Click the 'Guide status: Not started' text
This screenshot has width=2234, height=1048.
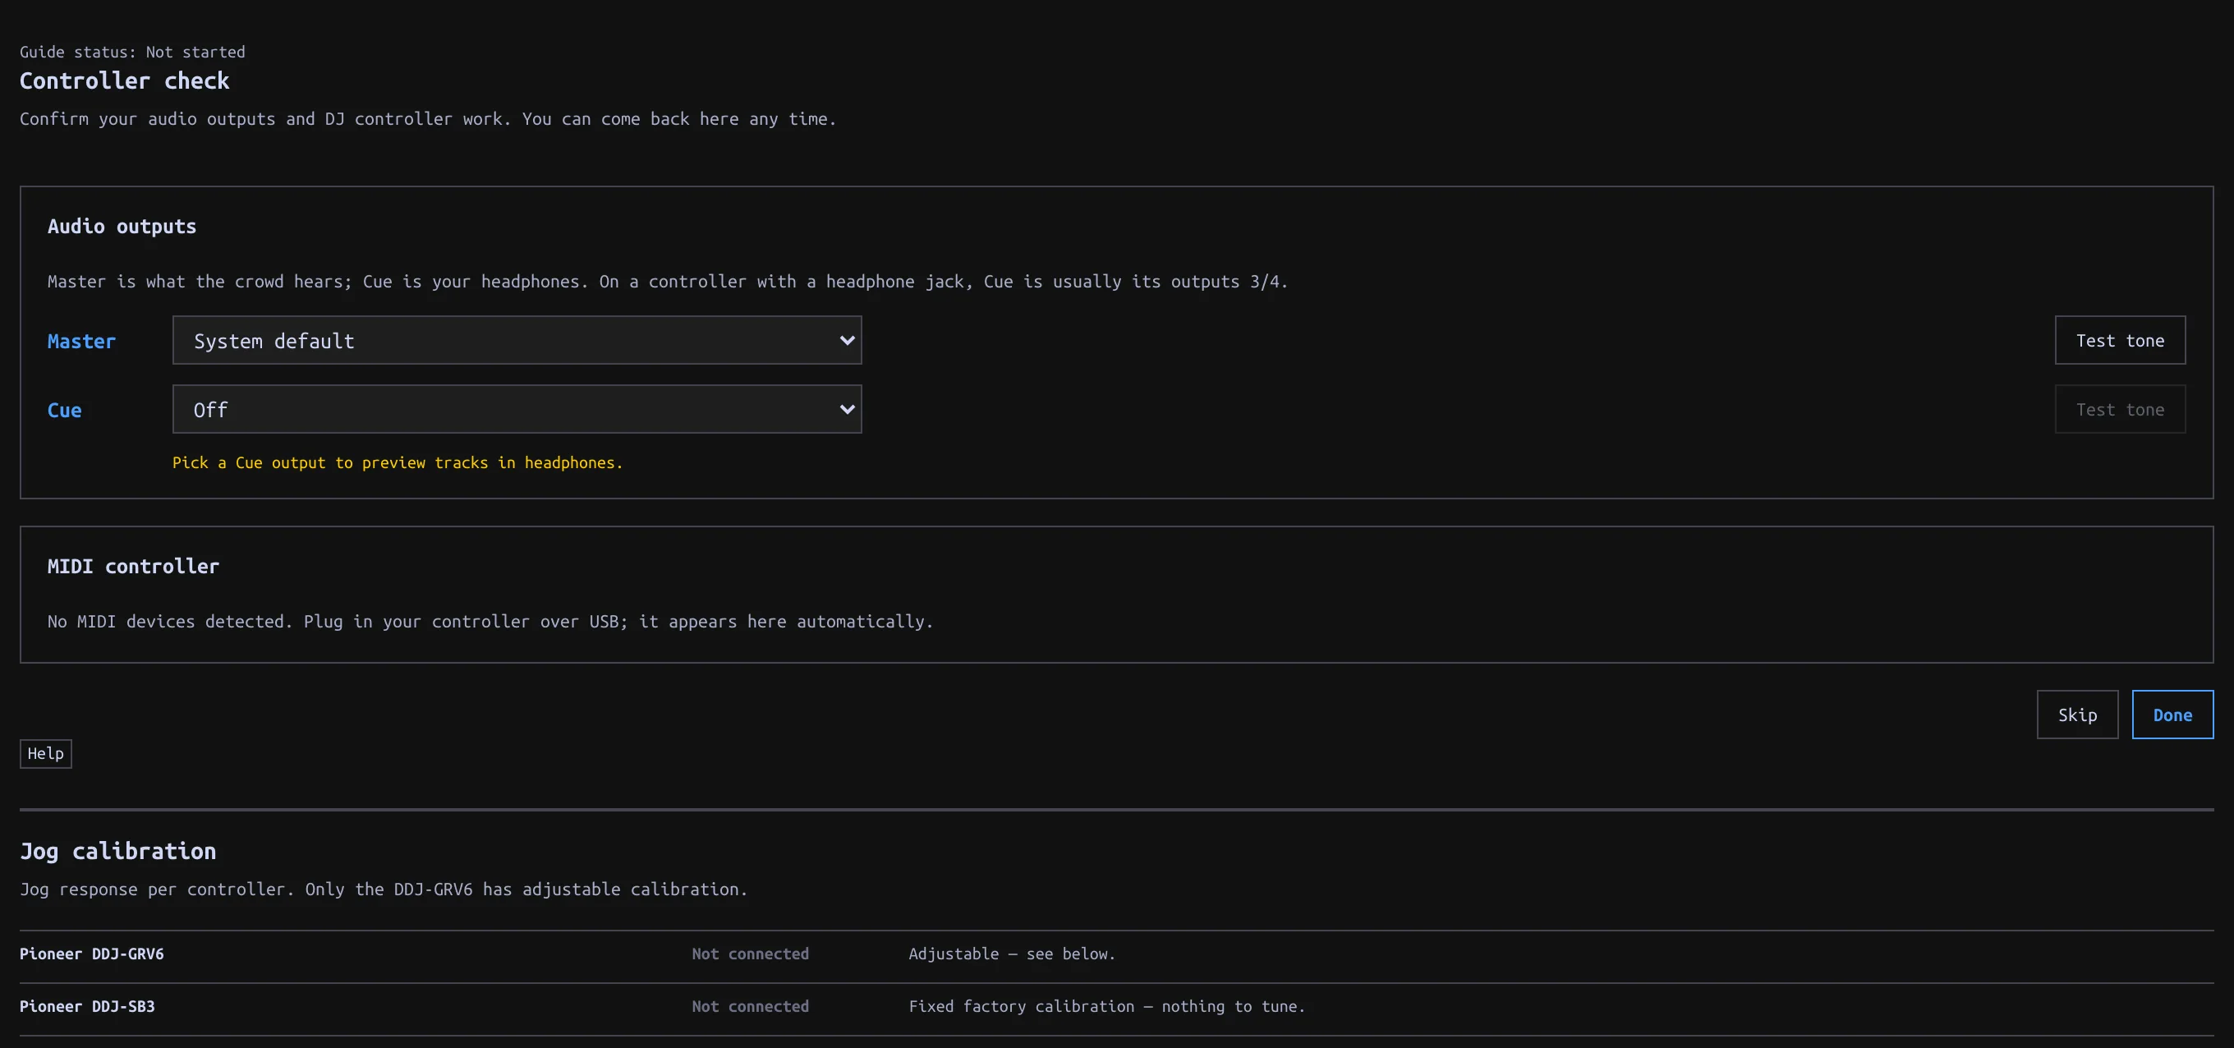click(133, 52)
